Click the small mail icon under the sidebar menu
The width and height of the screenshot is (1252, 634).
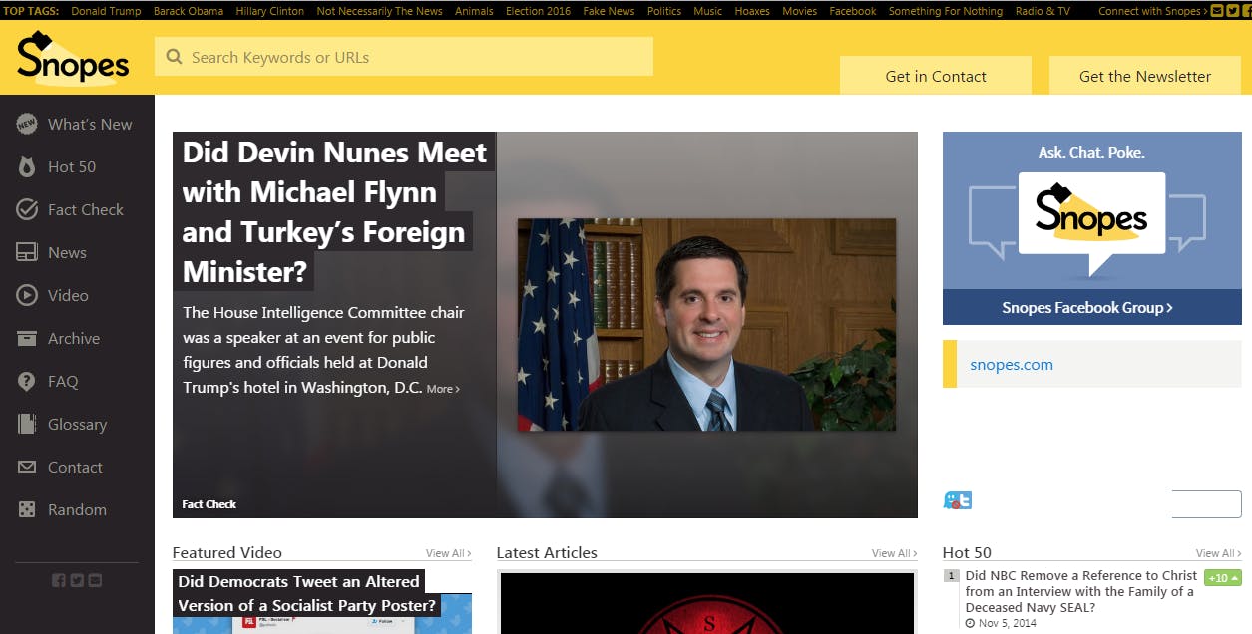click(95, 580)
